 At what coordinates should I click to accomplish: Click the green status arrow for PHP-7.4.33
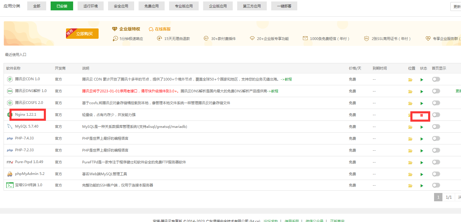click(x=422, y=139)
